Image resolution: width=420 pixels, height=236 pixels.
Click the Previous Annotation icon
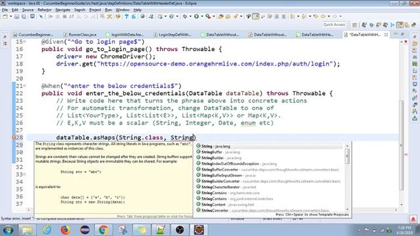[x=304, y=16]
